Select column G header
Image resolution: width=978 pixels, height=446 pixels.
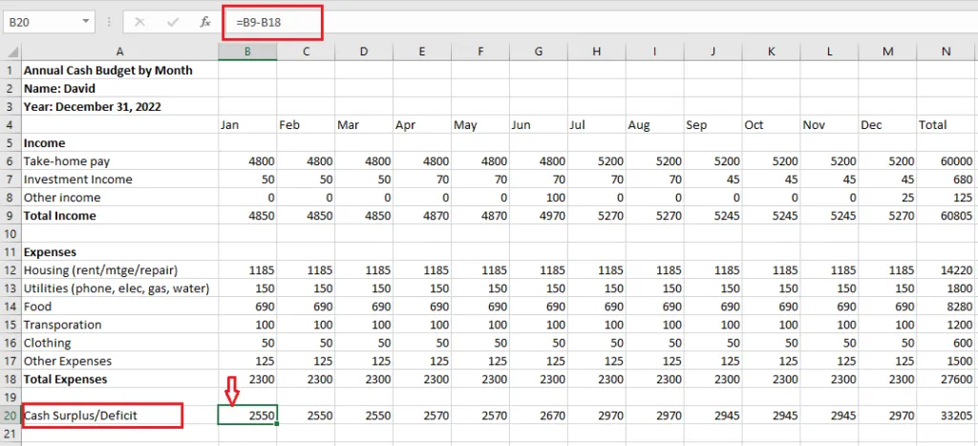pyautogui.click(x=539, y=52)
